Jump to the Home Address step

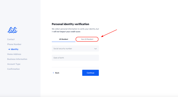(14, 54)
